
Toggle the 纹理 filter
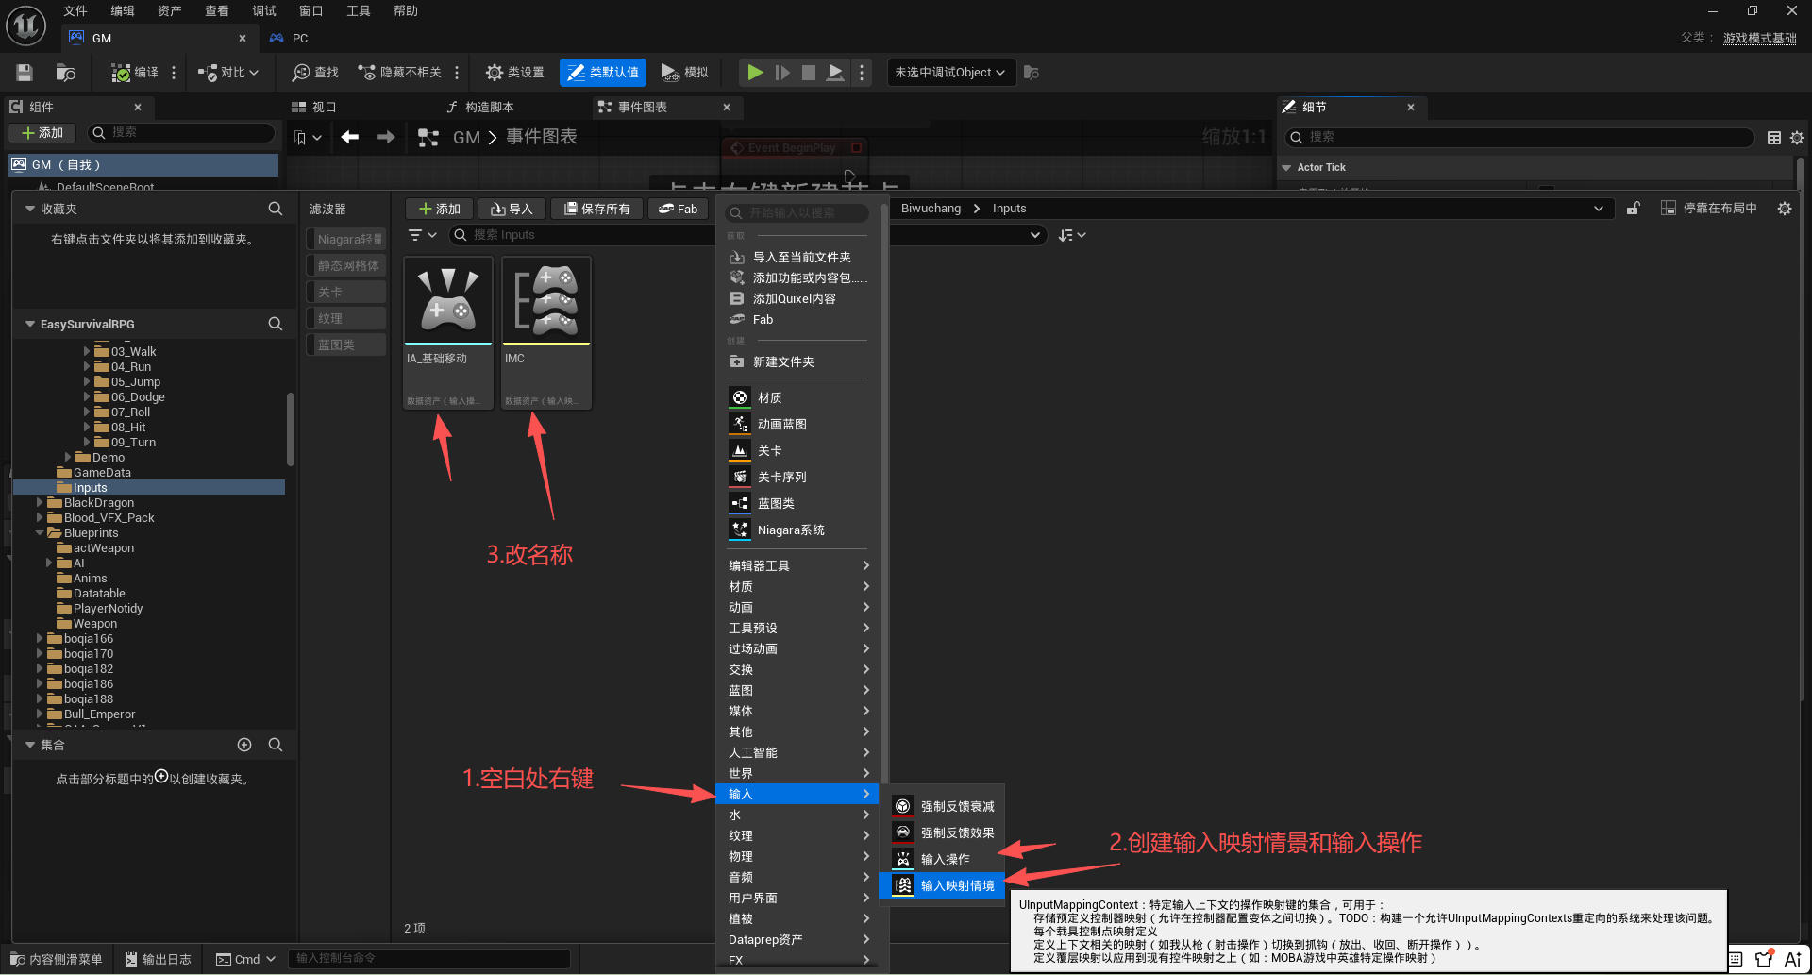346,319
